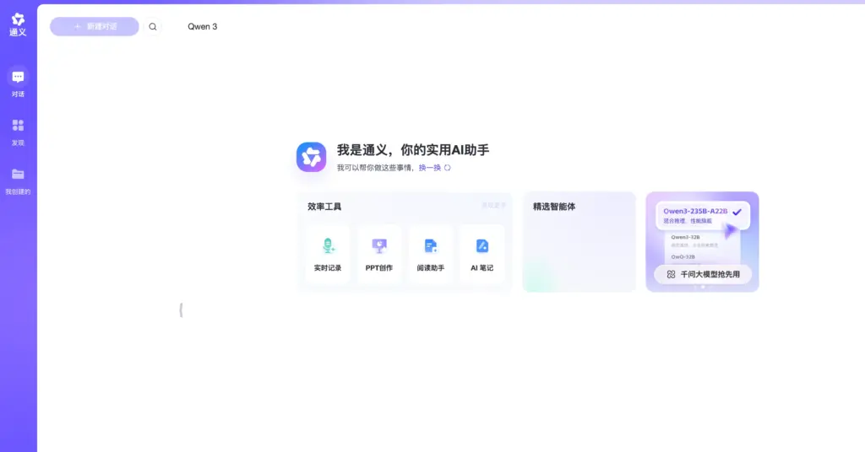Open the AI 笔记 notes tool
865x452 pixels.
(481, 254)
